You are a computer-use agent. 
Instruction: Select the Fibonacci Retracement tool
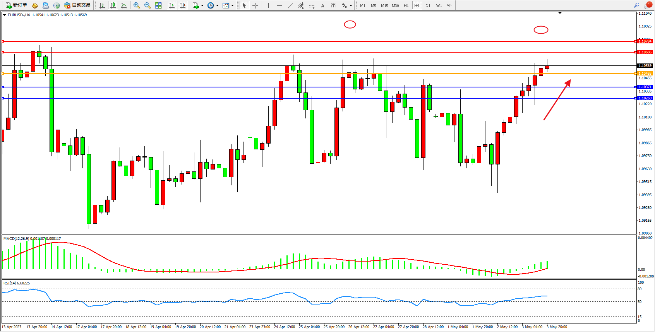[312, 5]
